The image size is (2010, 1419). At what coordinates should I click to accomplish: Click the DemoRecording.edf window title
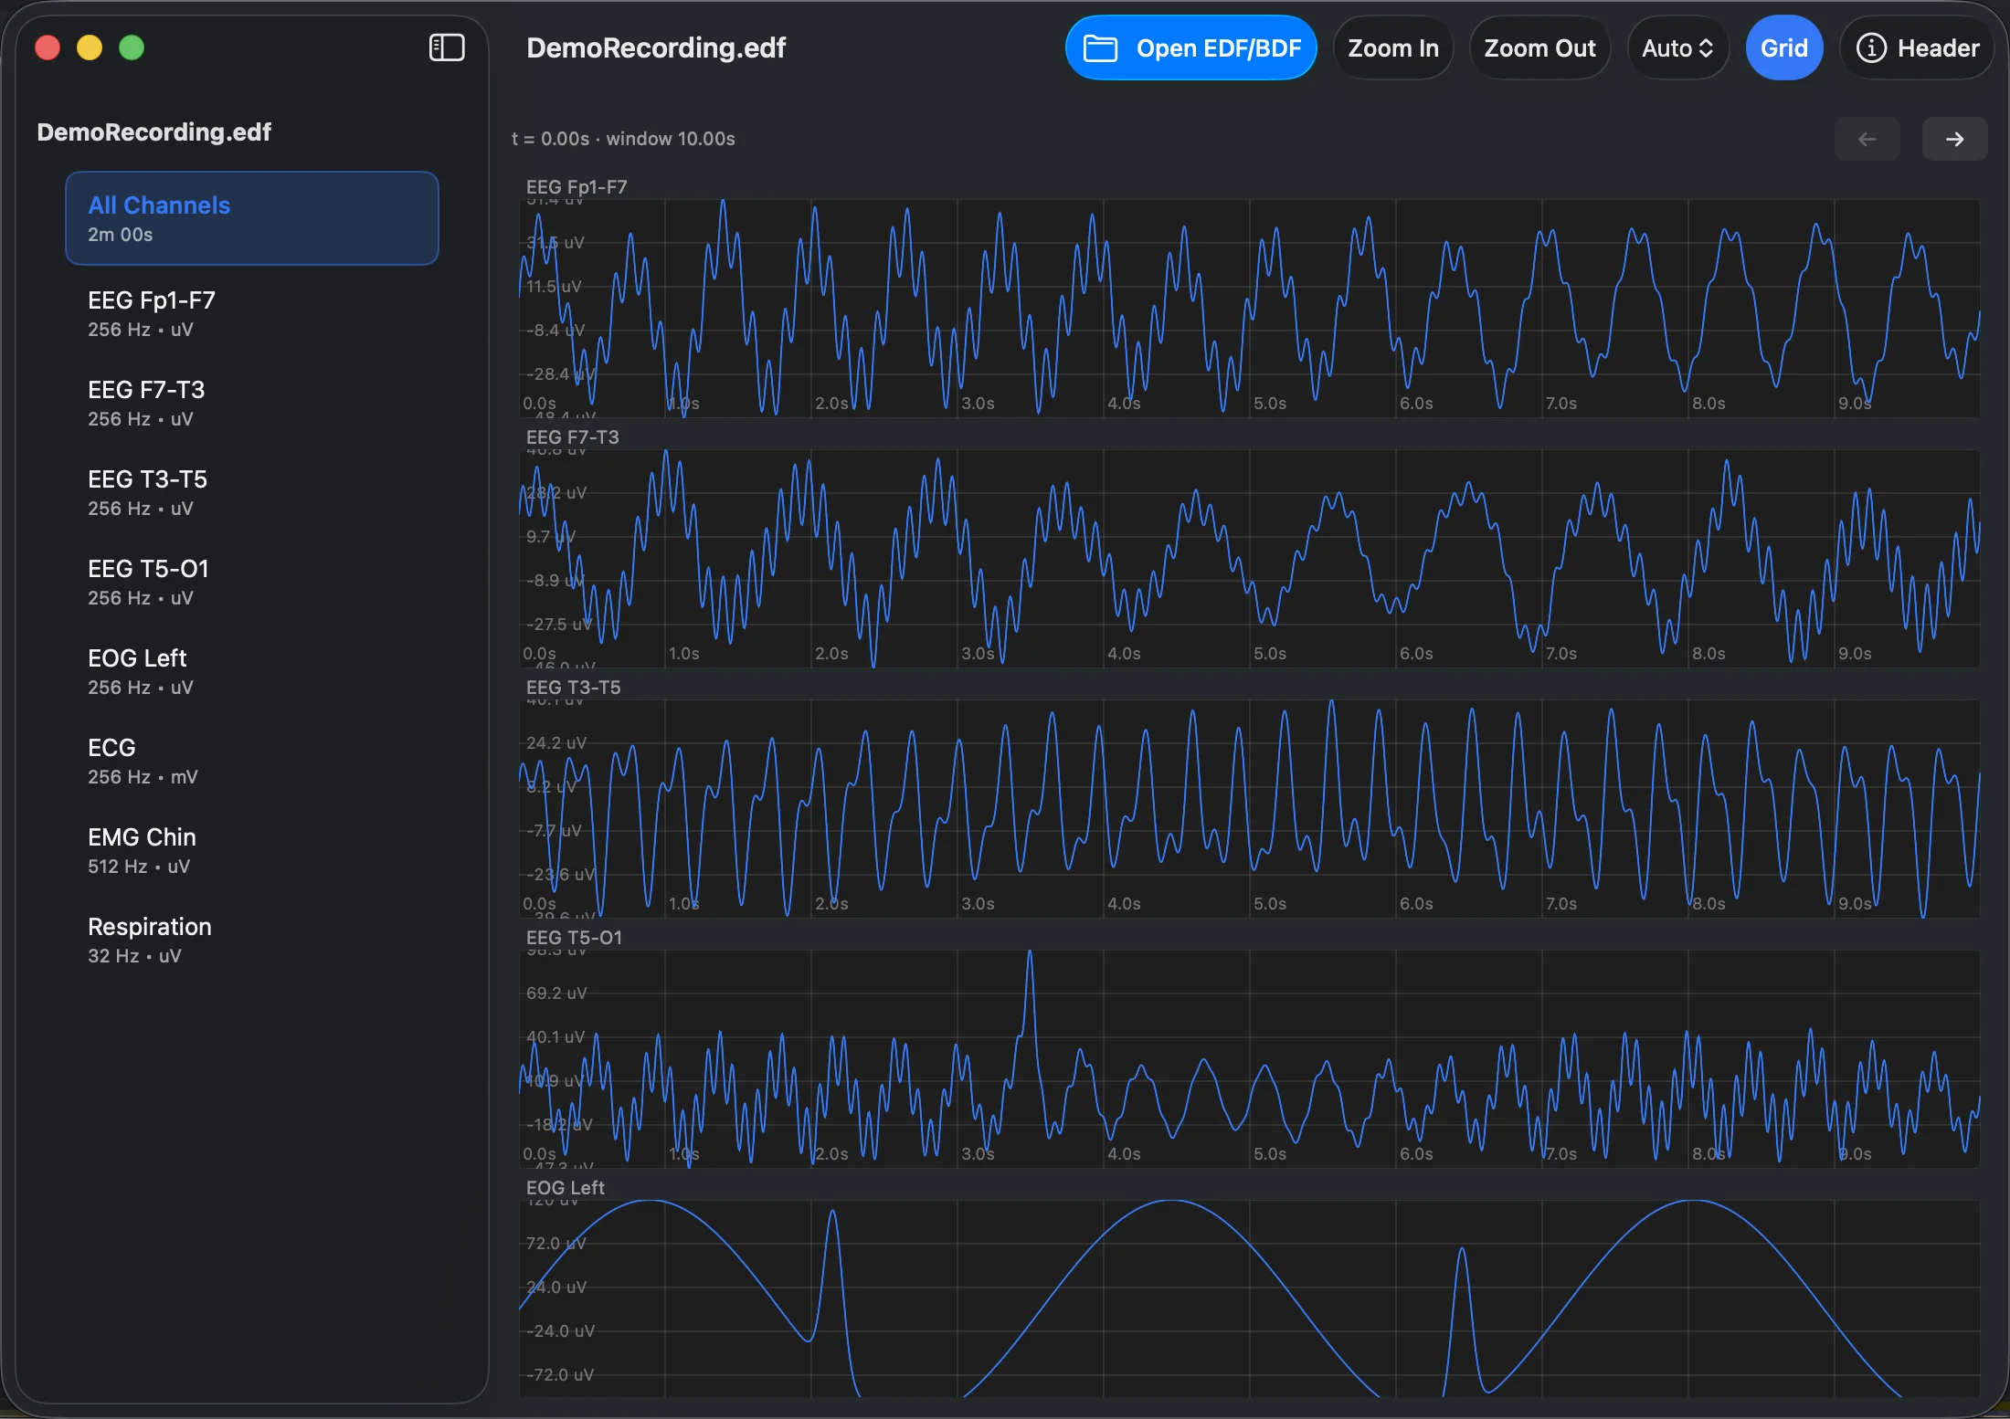coord(656,47)
